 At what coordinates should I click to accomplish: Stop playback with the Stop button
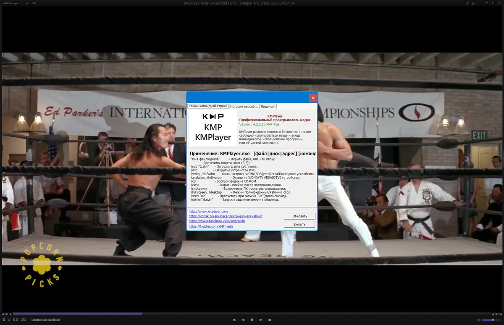tap(270, 320)
